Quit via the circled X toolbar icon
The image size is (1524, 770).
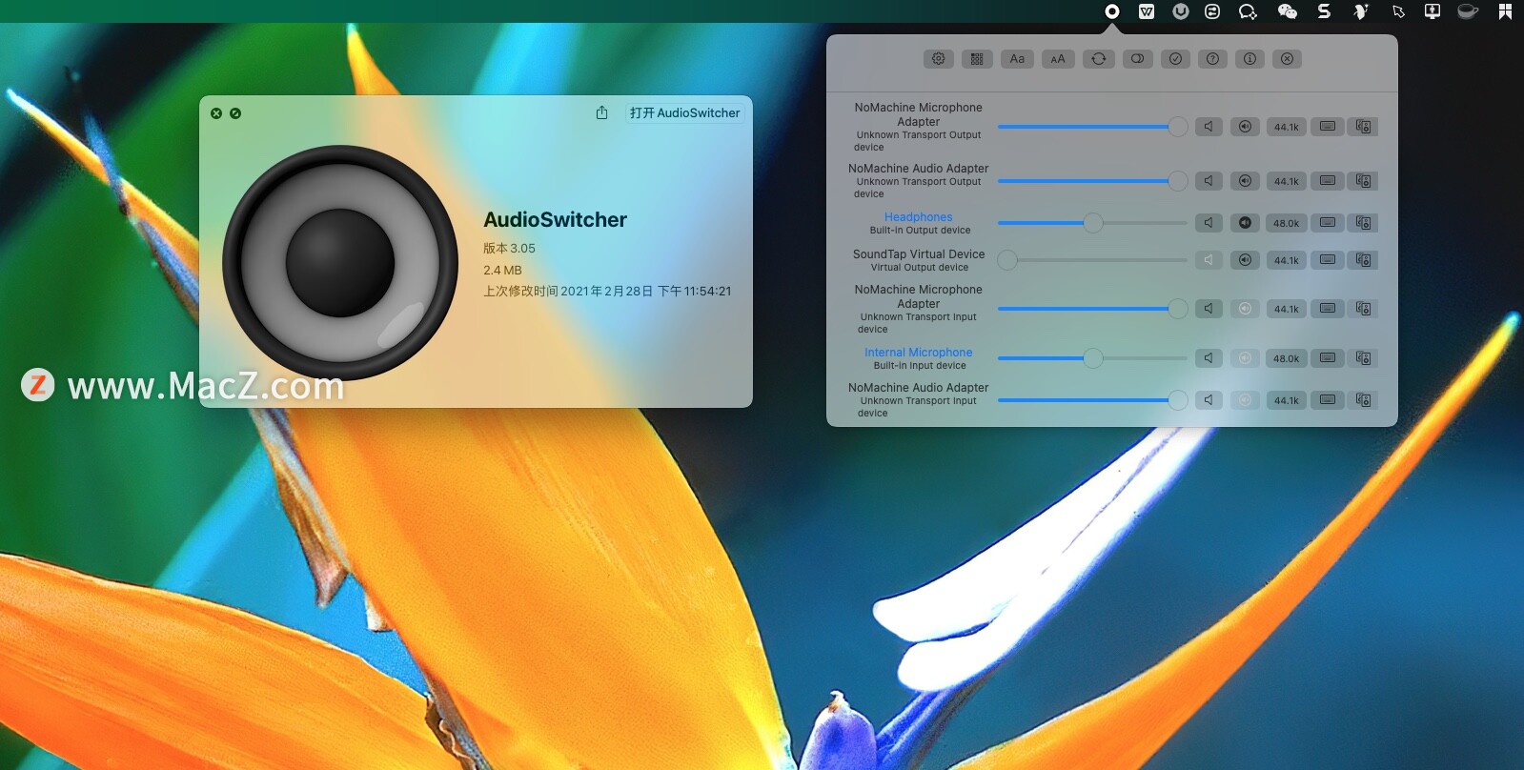(x=1287, y=59)
